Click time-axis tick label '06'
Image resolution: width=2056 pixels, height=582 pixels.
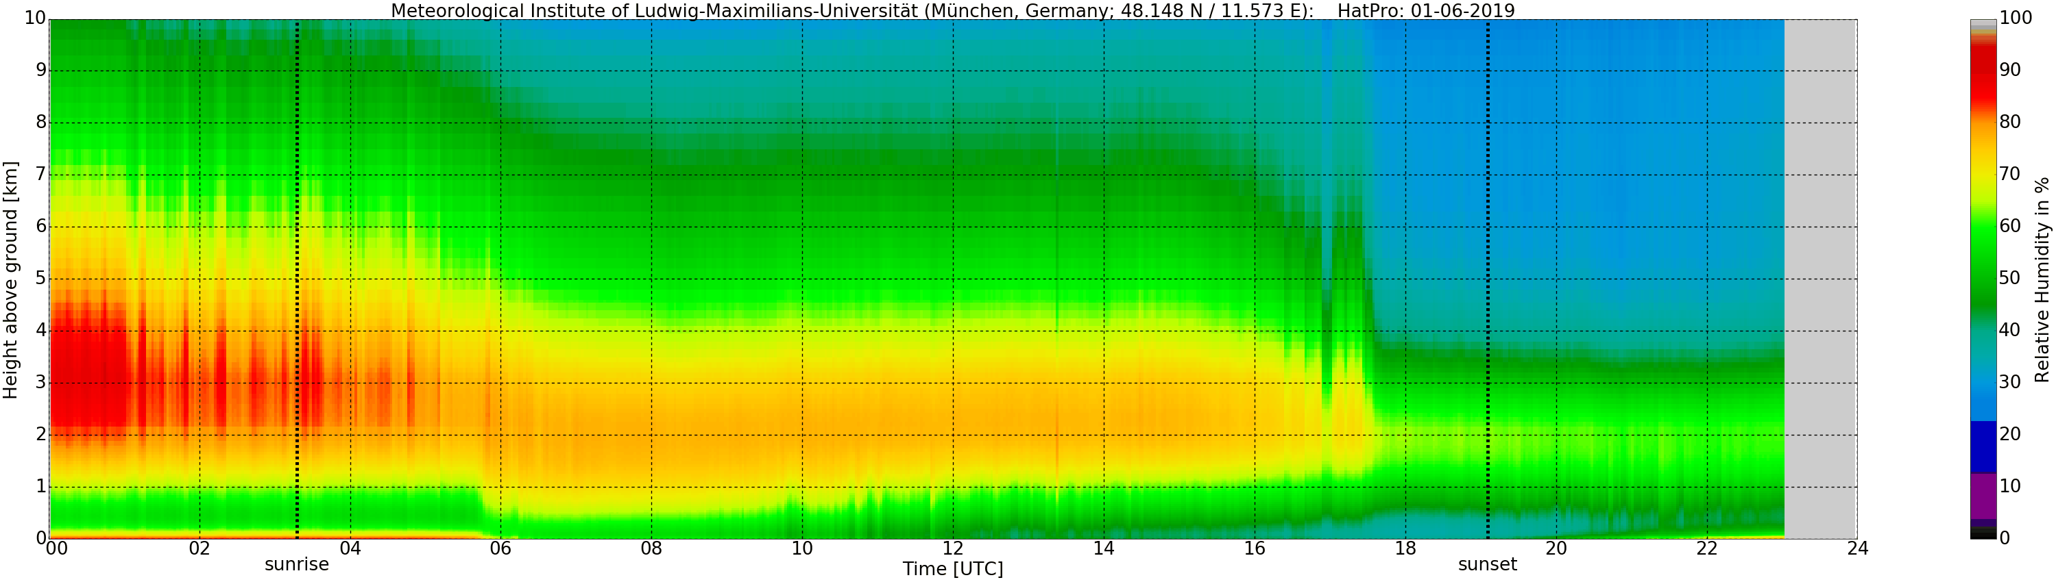[x=500, y=548]
